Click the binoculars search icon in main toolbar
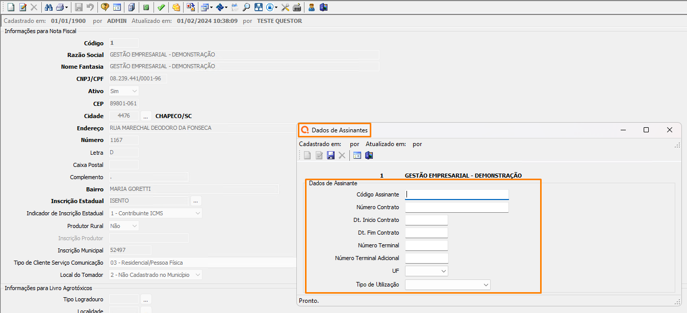 (x=48, y=7)
